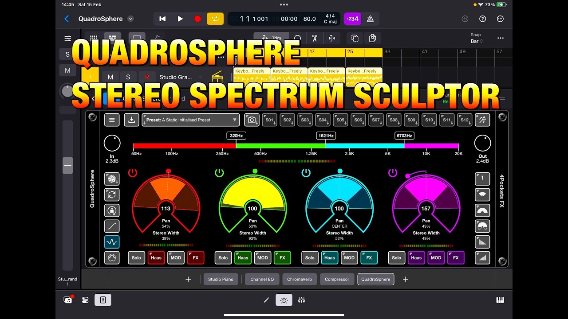Viewport: 568px width, 319px height.
Task: Open the QuadroSphere project title dropdown
Action: [130, 19]
